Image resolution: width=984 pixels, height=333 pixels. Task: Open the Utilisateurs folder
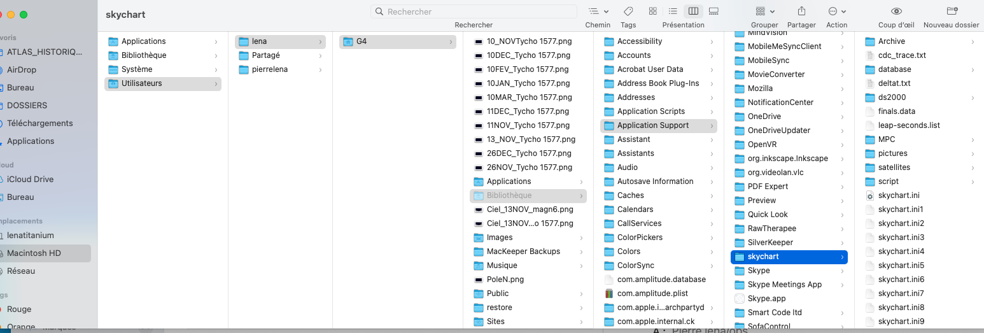(141, 83)
